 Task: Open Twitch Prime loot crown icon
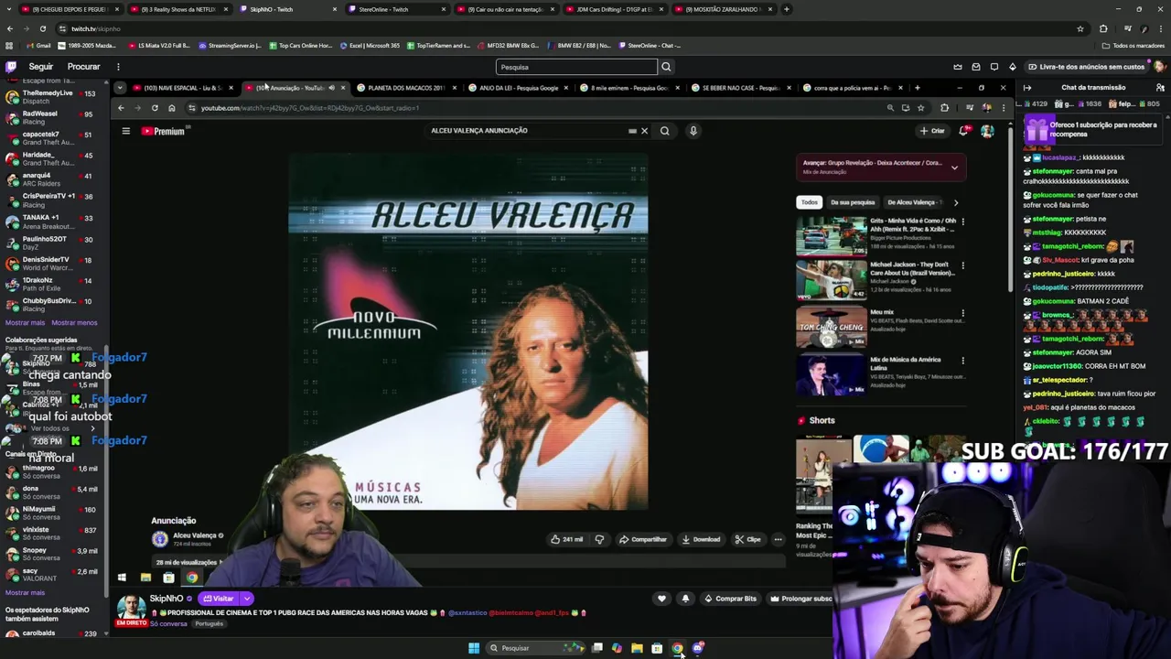[958, 67]
